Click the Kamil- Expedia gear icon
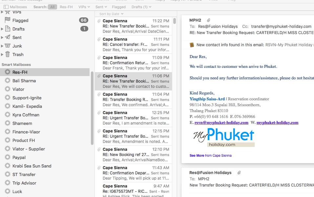The image size is (314, 197). (x=8, y=106)
